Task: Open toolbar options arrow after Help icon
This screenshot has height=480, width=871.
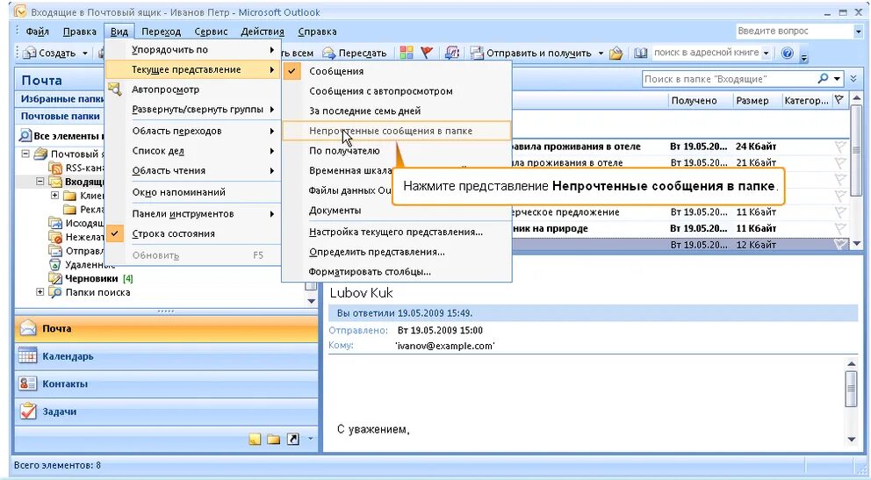Action: coord(803,56)
